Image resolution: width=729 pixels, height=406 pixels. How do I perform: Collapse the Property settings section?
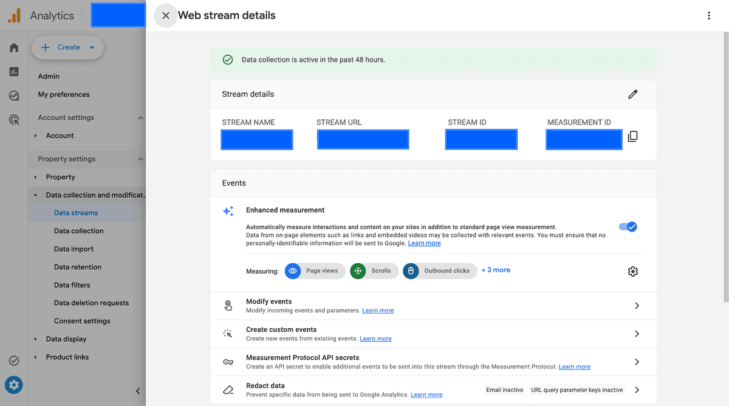click(x=140, y=159)
